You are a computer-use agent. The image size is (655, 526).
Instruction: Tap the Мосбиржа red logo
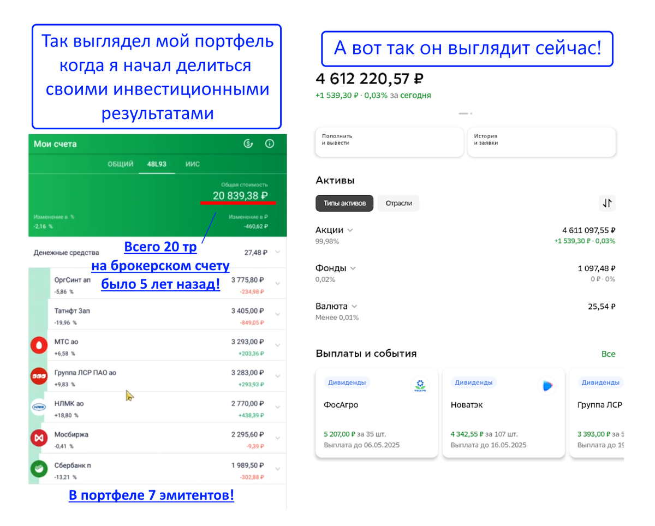pyautogui.click(x=38, y=439)
